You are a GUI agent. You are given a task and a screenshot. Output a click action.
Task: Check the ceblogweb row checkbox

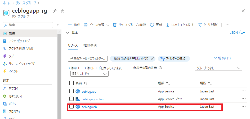[x=72, y=107]
